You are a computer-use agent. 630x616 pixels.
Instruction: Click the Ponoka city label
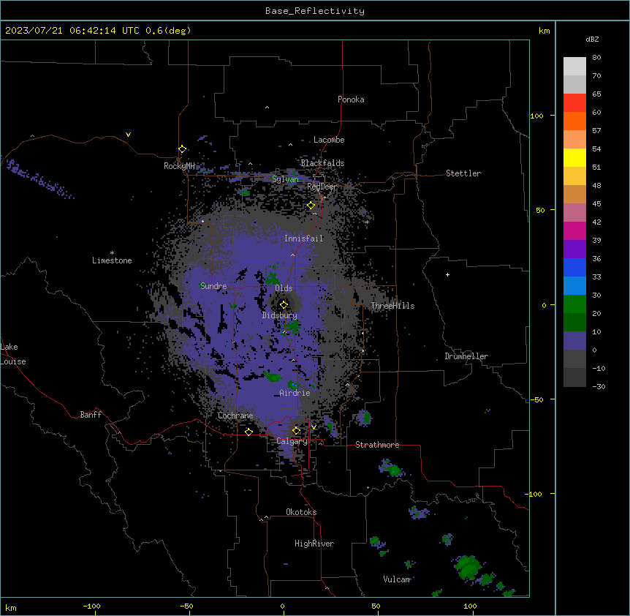[351, 99]
